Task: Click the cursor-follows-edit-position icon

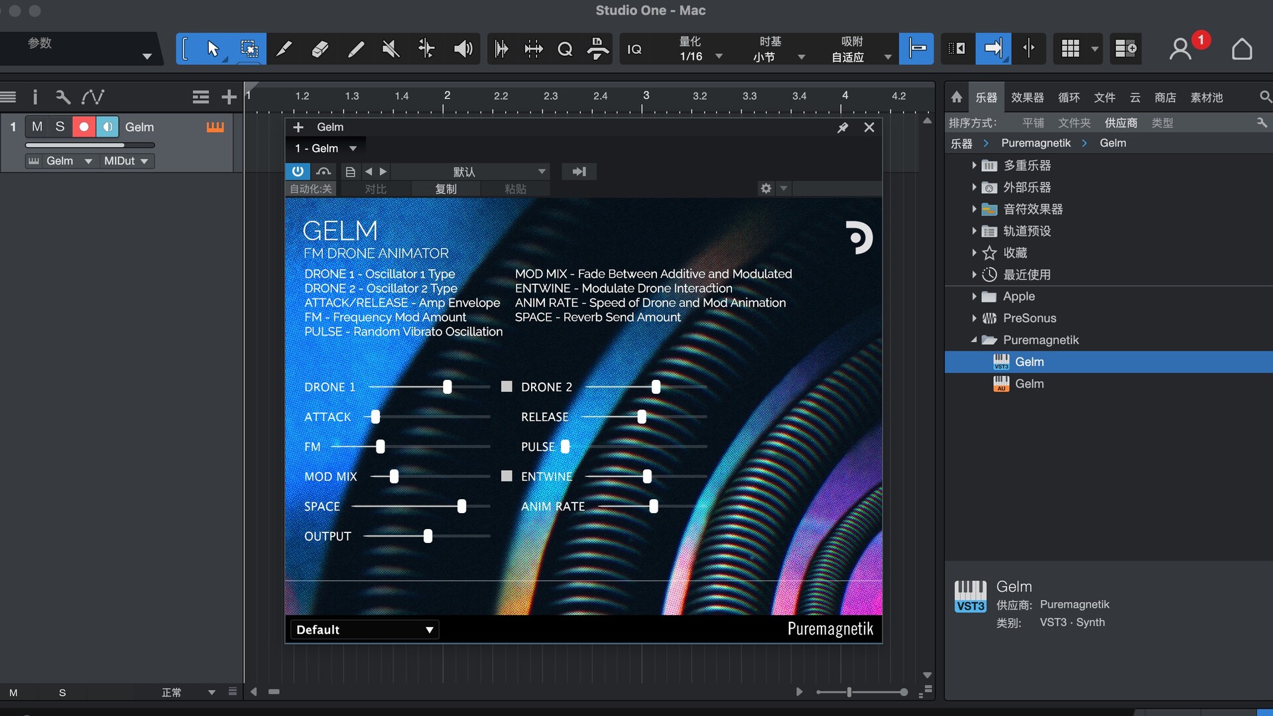Action: coord(1029,48)
